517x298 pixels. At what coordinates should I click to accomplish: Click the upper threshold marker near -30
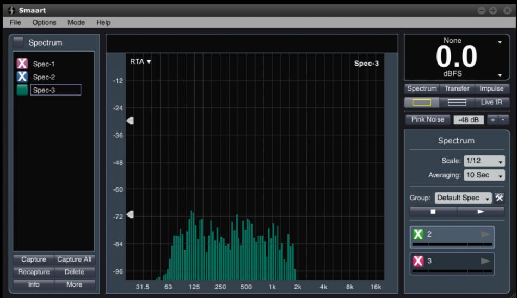(x=130, y=121)
